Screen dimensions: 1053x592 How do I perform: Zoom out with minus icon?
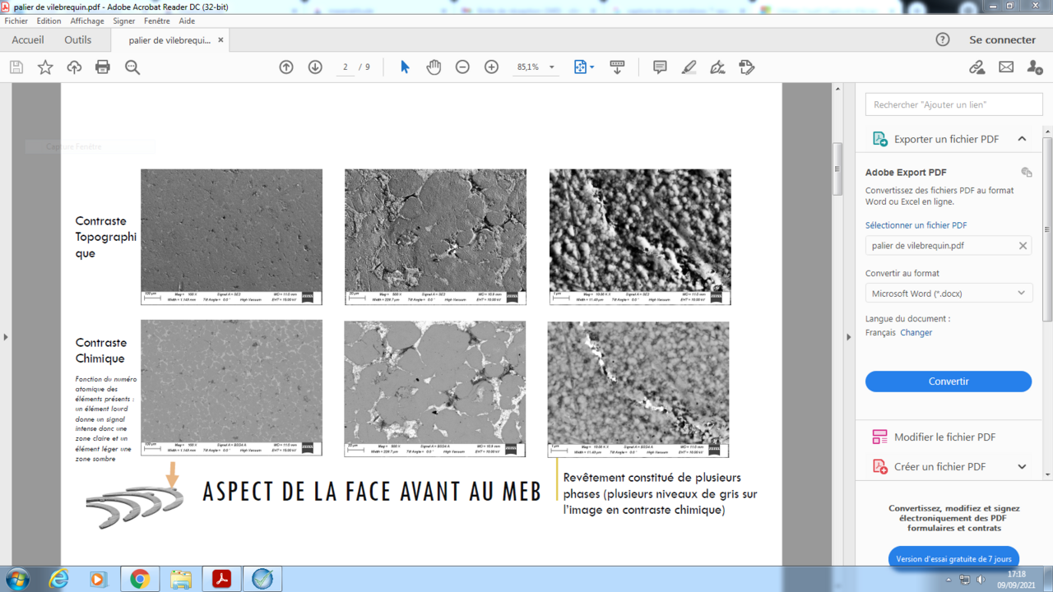coord(462,67)
